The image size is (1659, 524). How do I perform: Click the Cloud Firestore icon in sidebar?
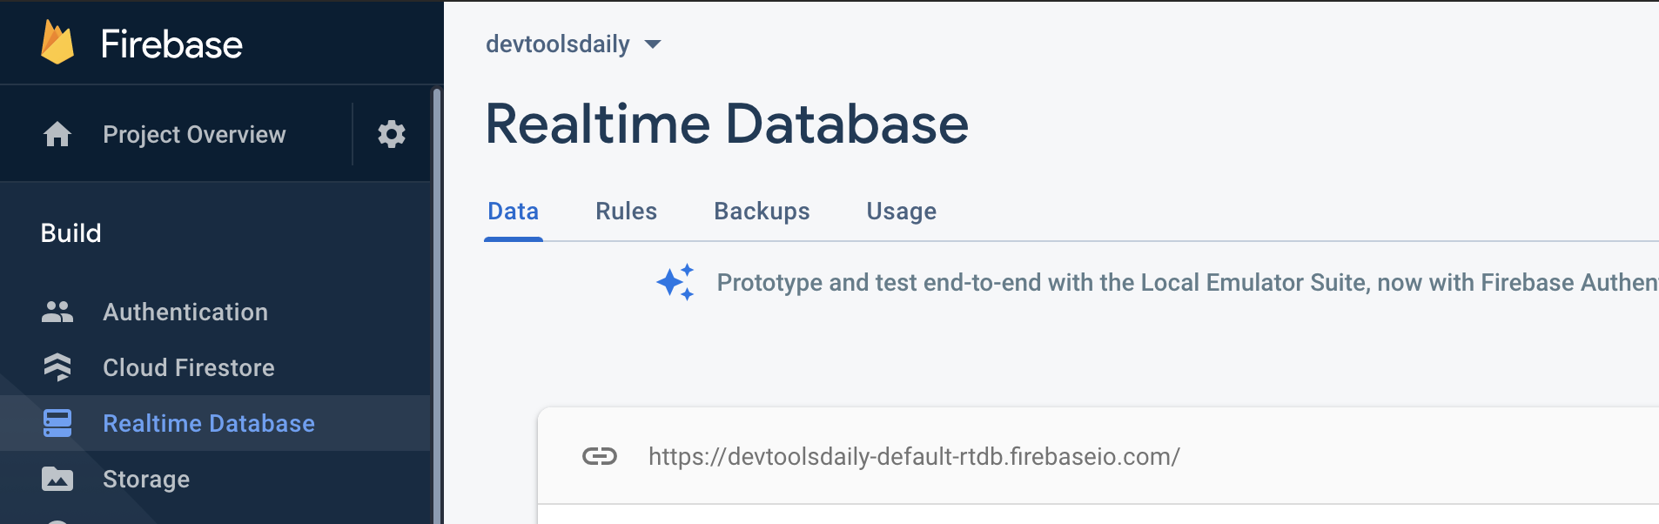57,367
